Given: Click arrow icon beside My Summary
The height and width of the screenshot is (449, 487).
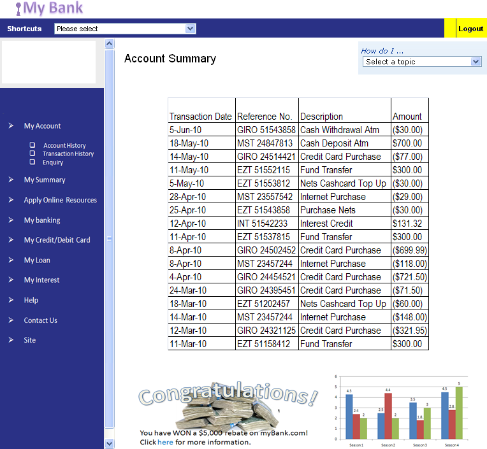Looking at the screenshot, I should 11,180.
